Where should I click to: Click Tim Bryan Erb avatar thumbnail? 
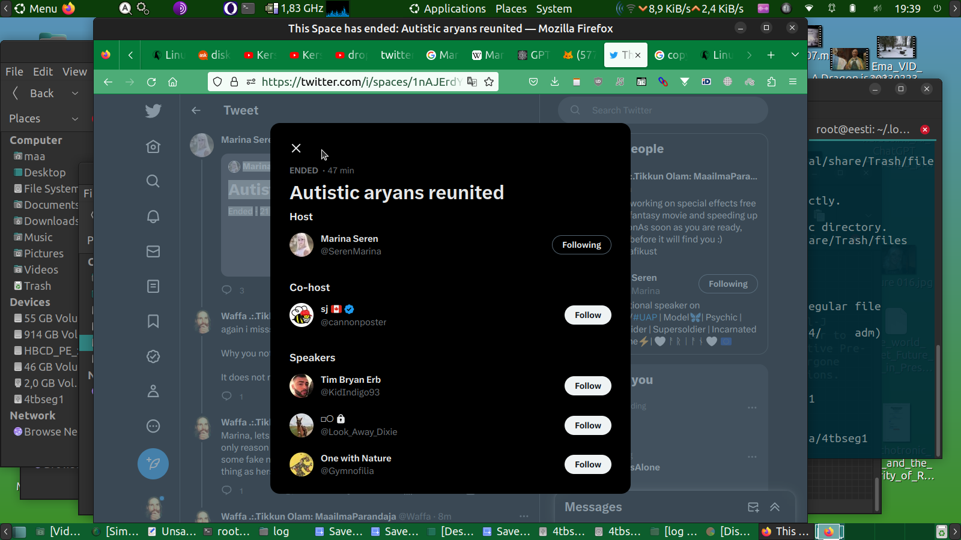(302, 386)
